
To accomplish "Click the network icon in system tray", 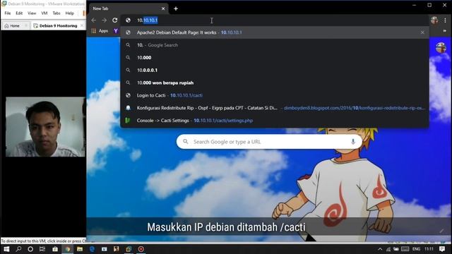I will coord(388,249).
